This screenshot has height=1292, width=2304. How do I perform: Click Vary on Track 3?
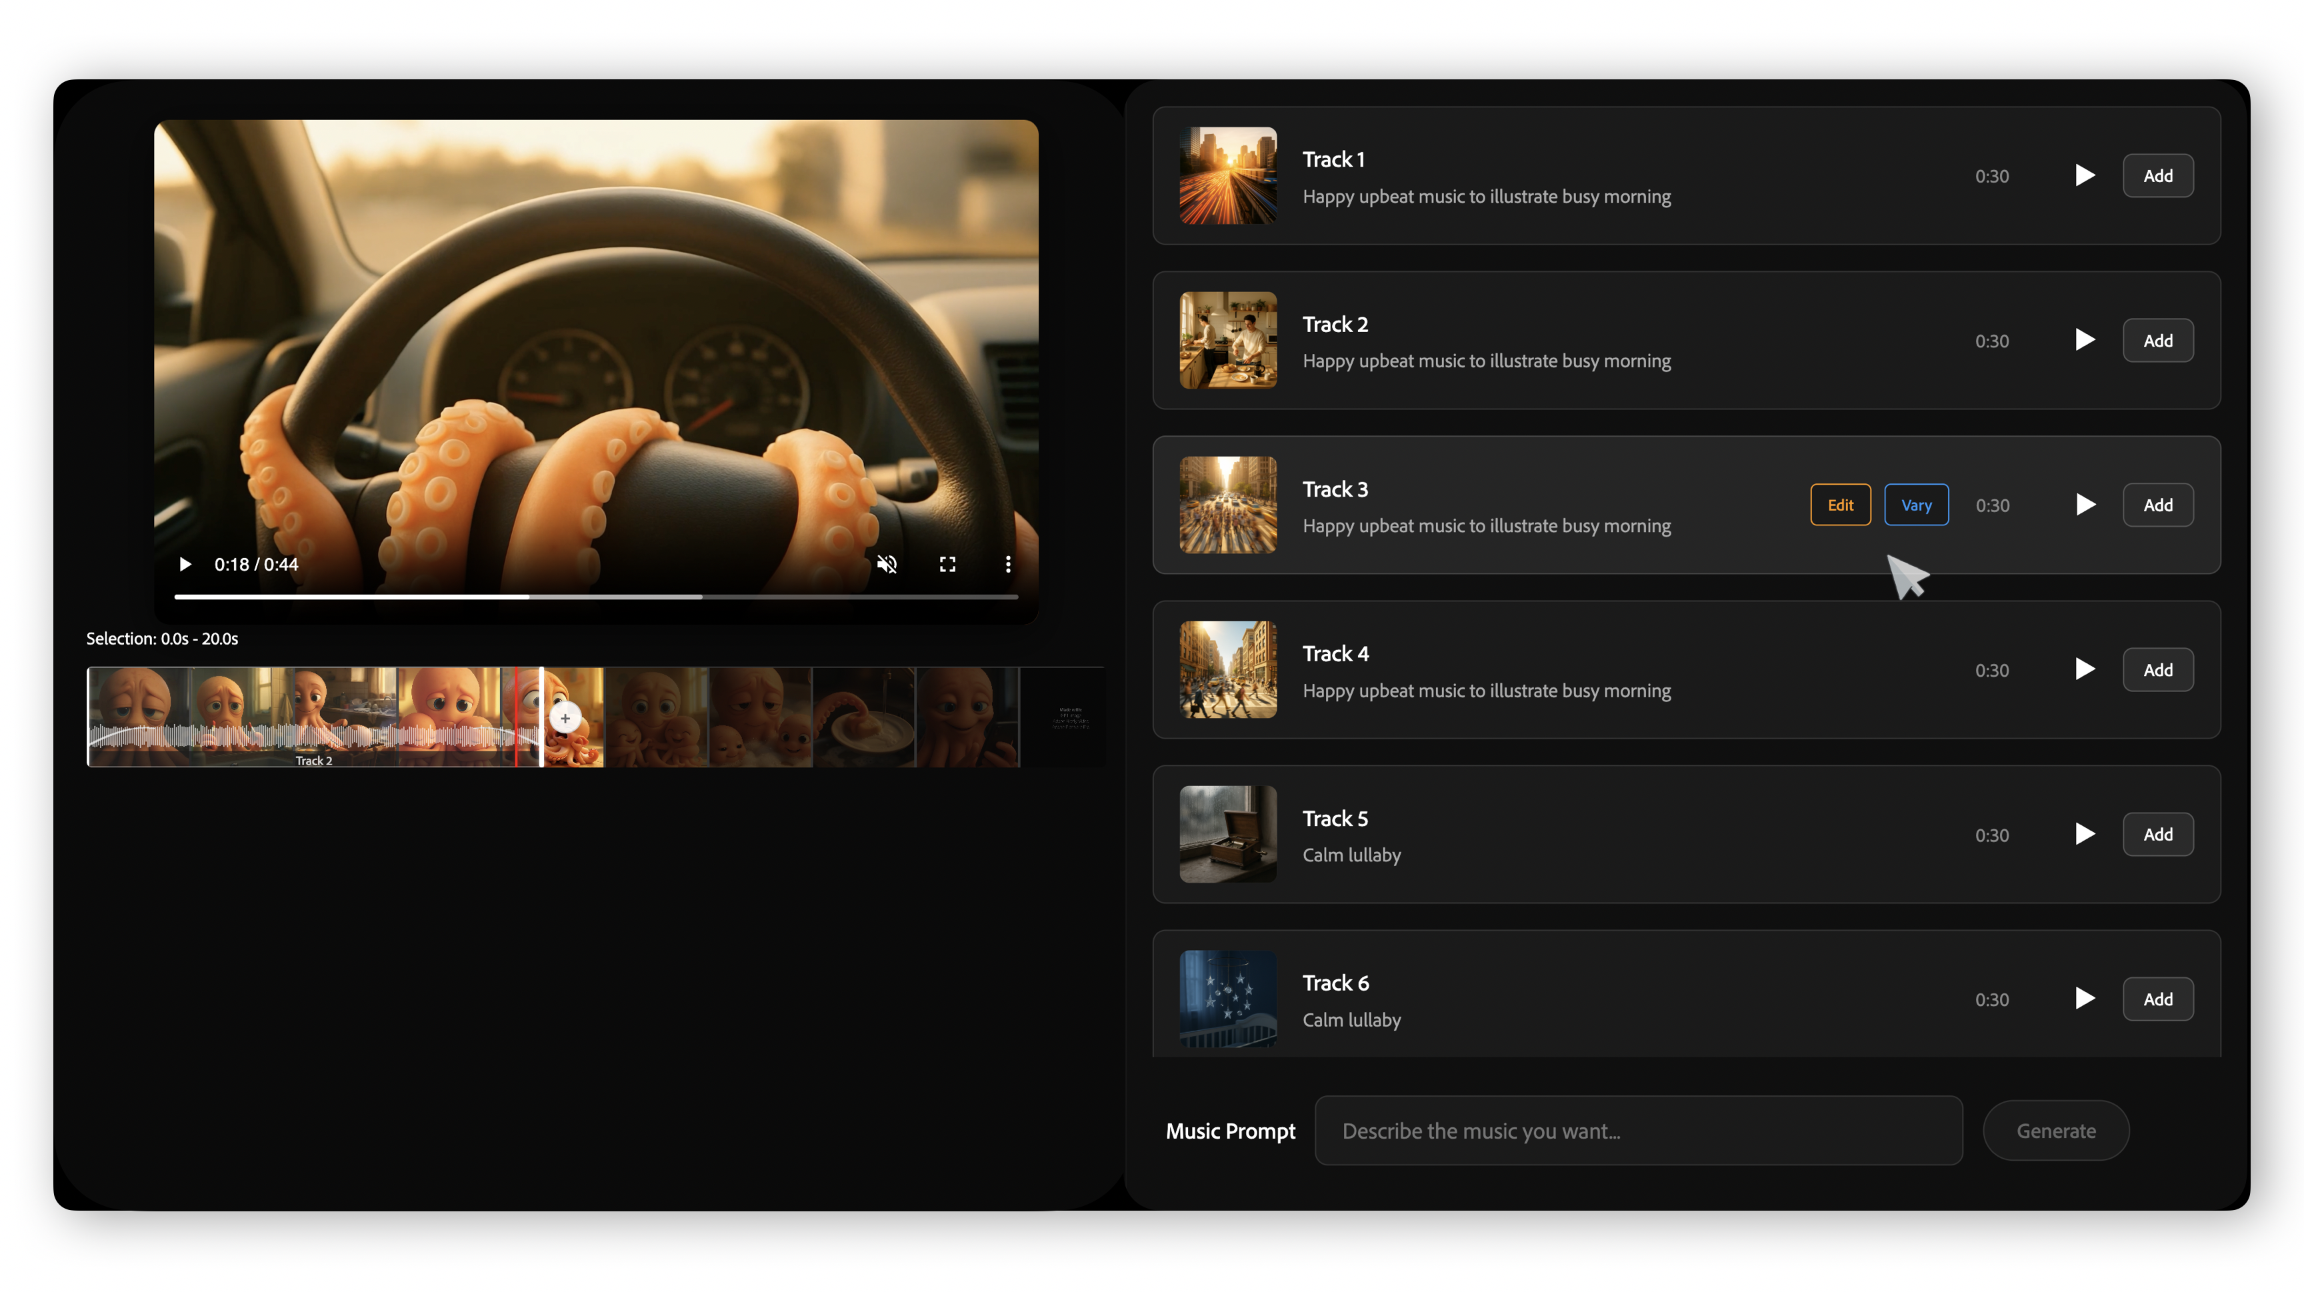click(1916, 505)
